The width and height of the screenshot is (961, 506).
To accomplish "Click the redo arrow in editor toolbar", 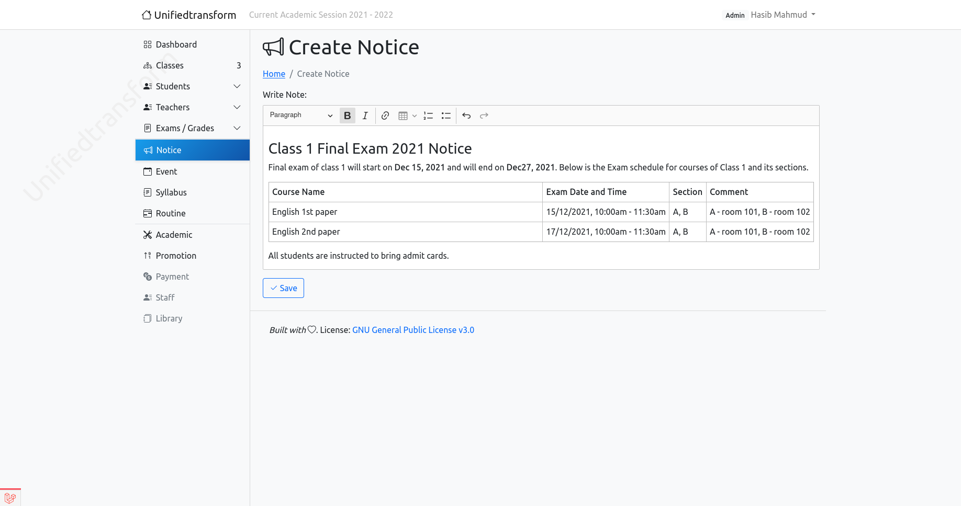I will (x=484, y=116).
